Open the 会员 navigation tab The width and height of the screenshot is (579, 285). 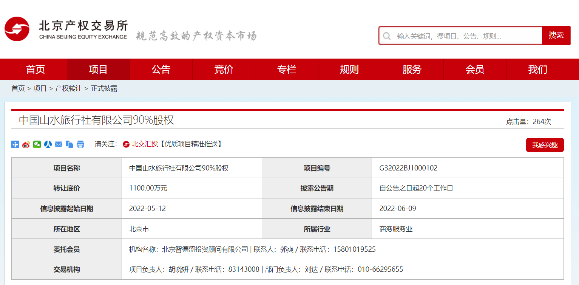475,69
